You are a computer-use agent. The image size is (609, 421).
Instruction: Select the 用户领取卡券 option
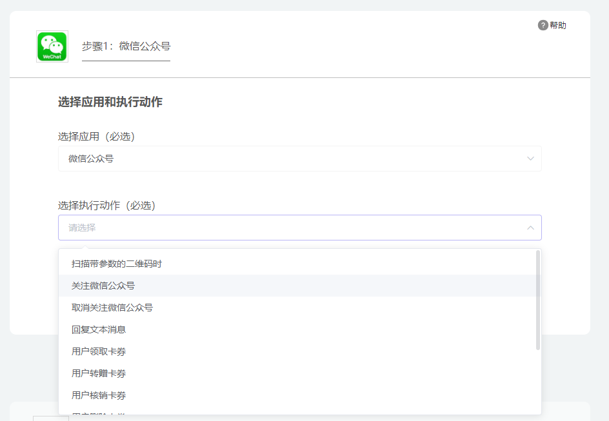click(98, 351)
